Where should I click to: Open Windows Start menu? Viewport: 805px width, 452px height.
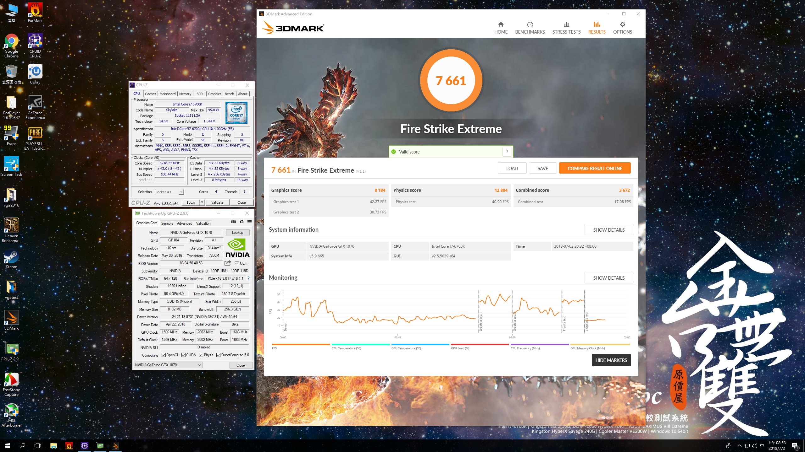(8, 445)
